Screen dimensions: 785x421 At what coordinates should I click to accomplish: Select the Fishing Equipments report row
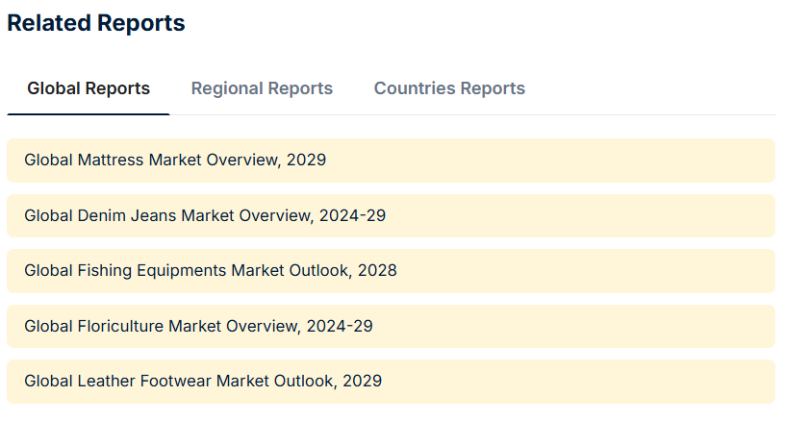577,271
